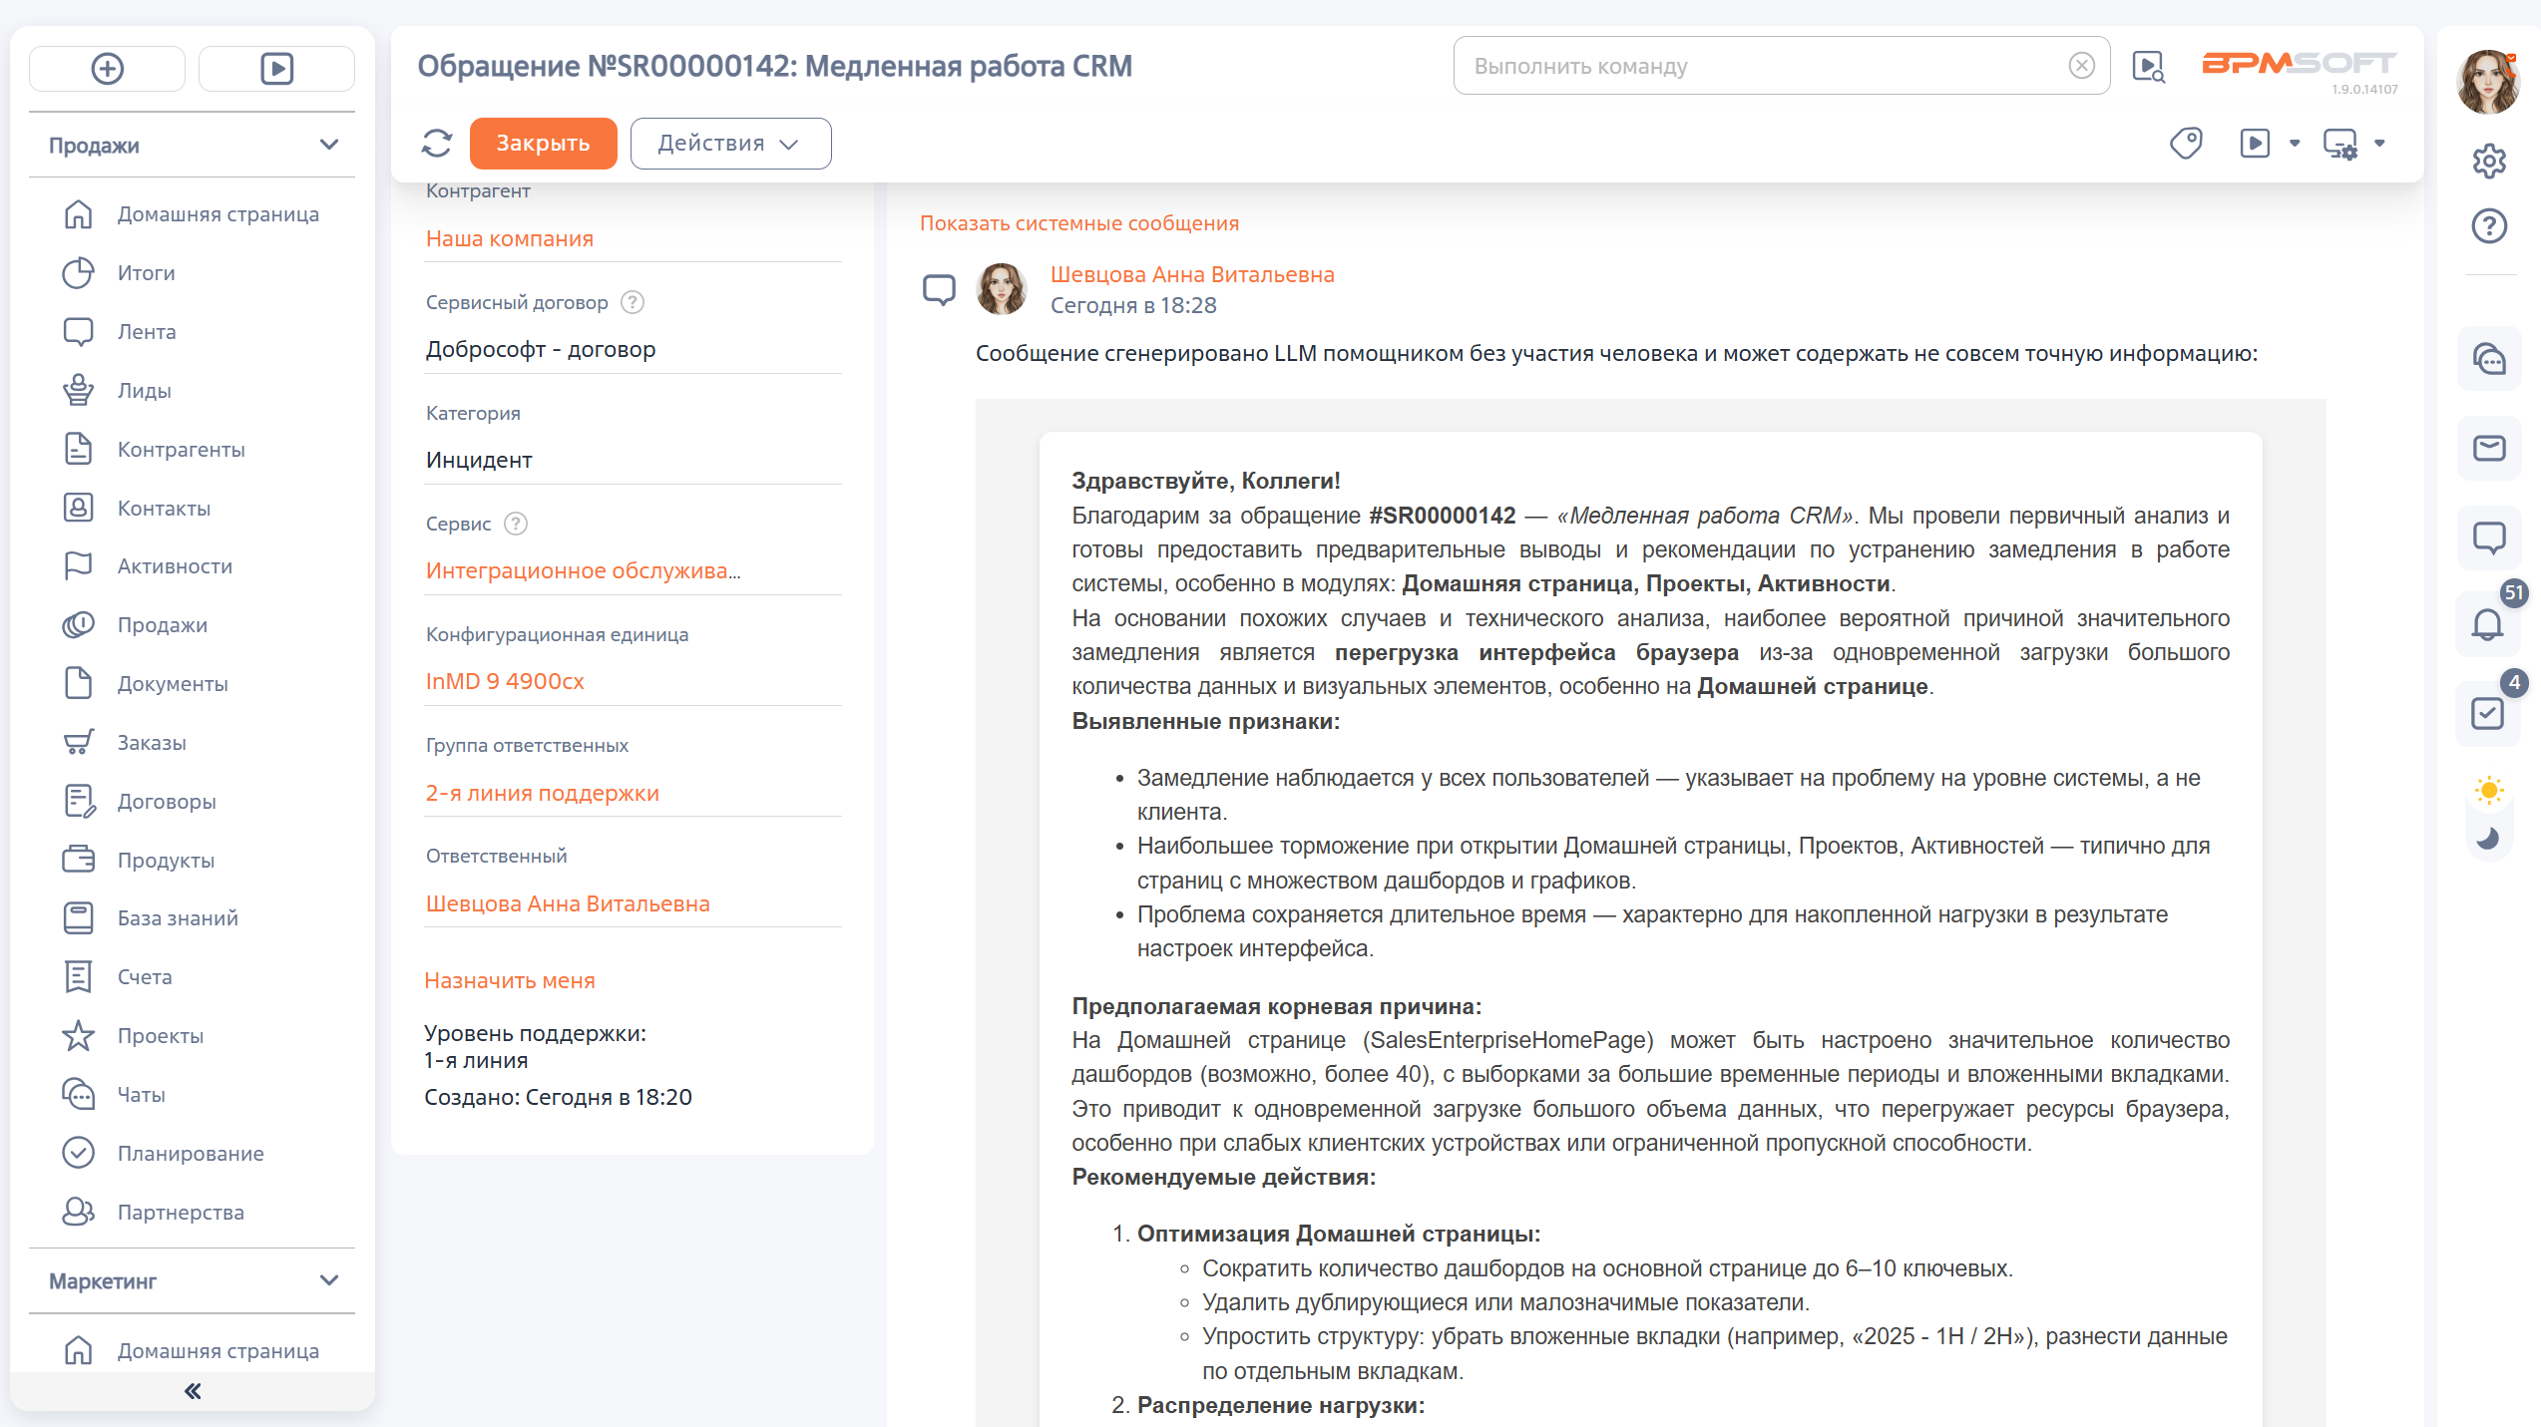Open the Действия dropdown
The width and height of the screenshot is (2541, 1427).
tap(730, 144)
